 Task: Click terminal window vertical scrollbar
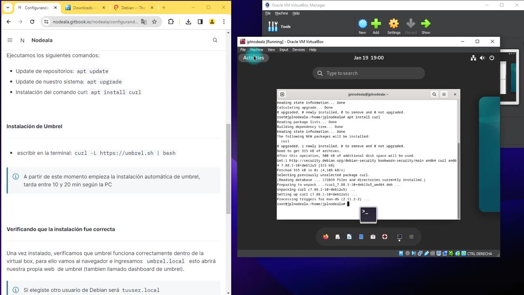(458, 180)
